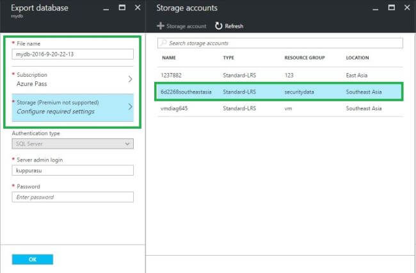Expand the Subscription Azure Pass chevron
Screen dimensions: 416x273
130,79
